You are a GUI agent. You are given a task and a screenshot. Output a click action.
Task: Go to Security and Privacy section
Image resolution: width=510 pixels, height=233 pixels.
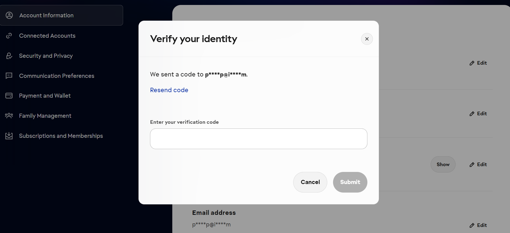[46, 56]
